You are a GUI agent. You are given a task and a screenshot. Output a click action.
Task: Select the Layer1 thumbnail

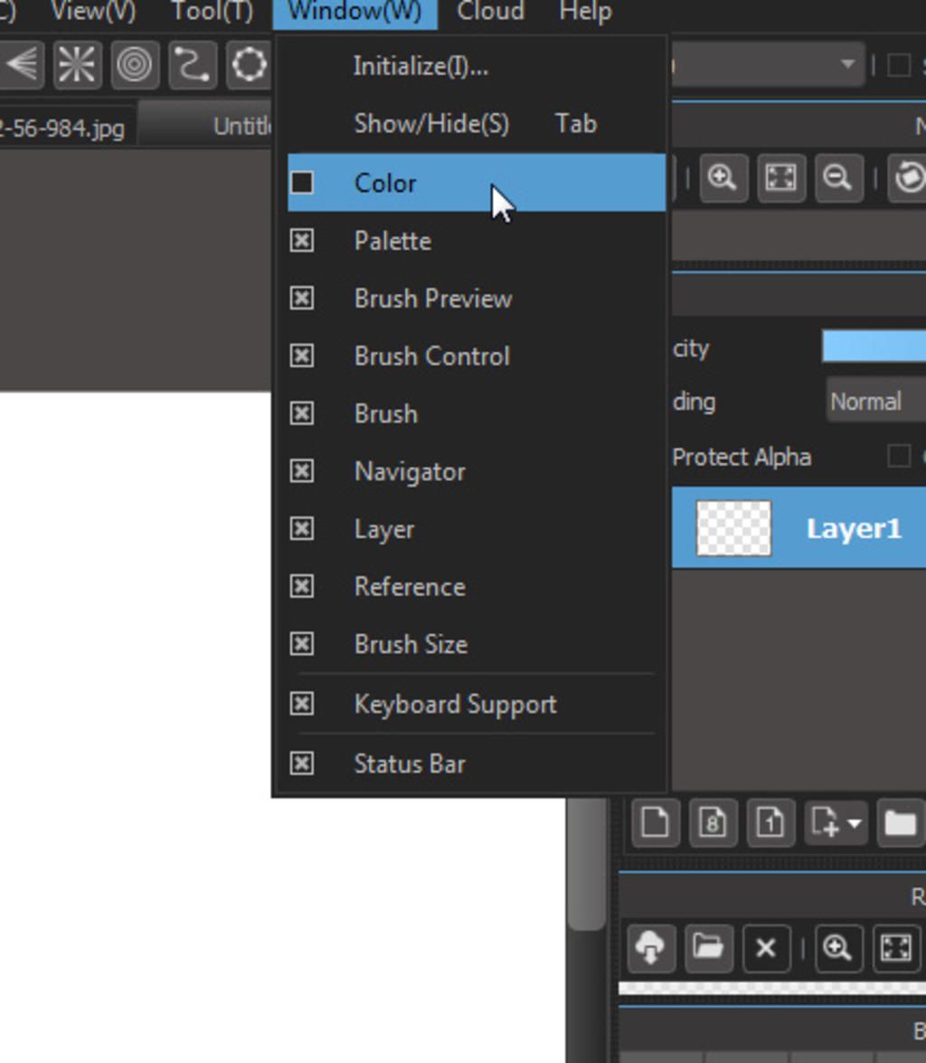(x=733, y=528)
